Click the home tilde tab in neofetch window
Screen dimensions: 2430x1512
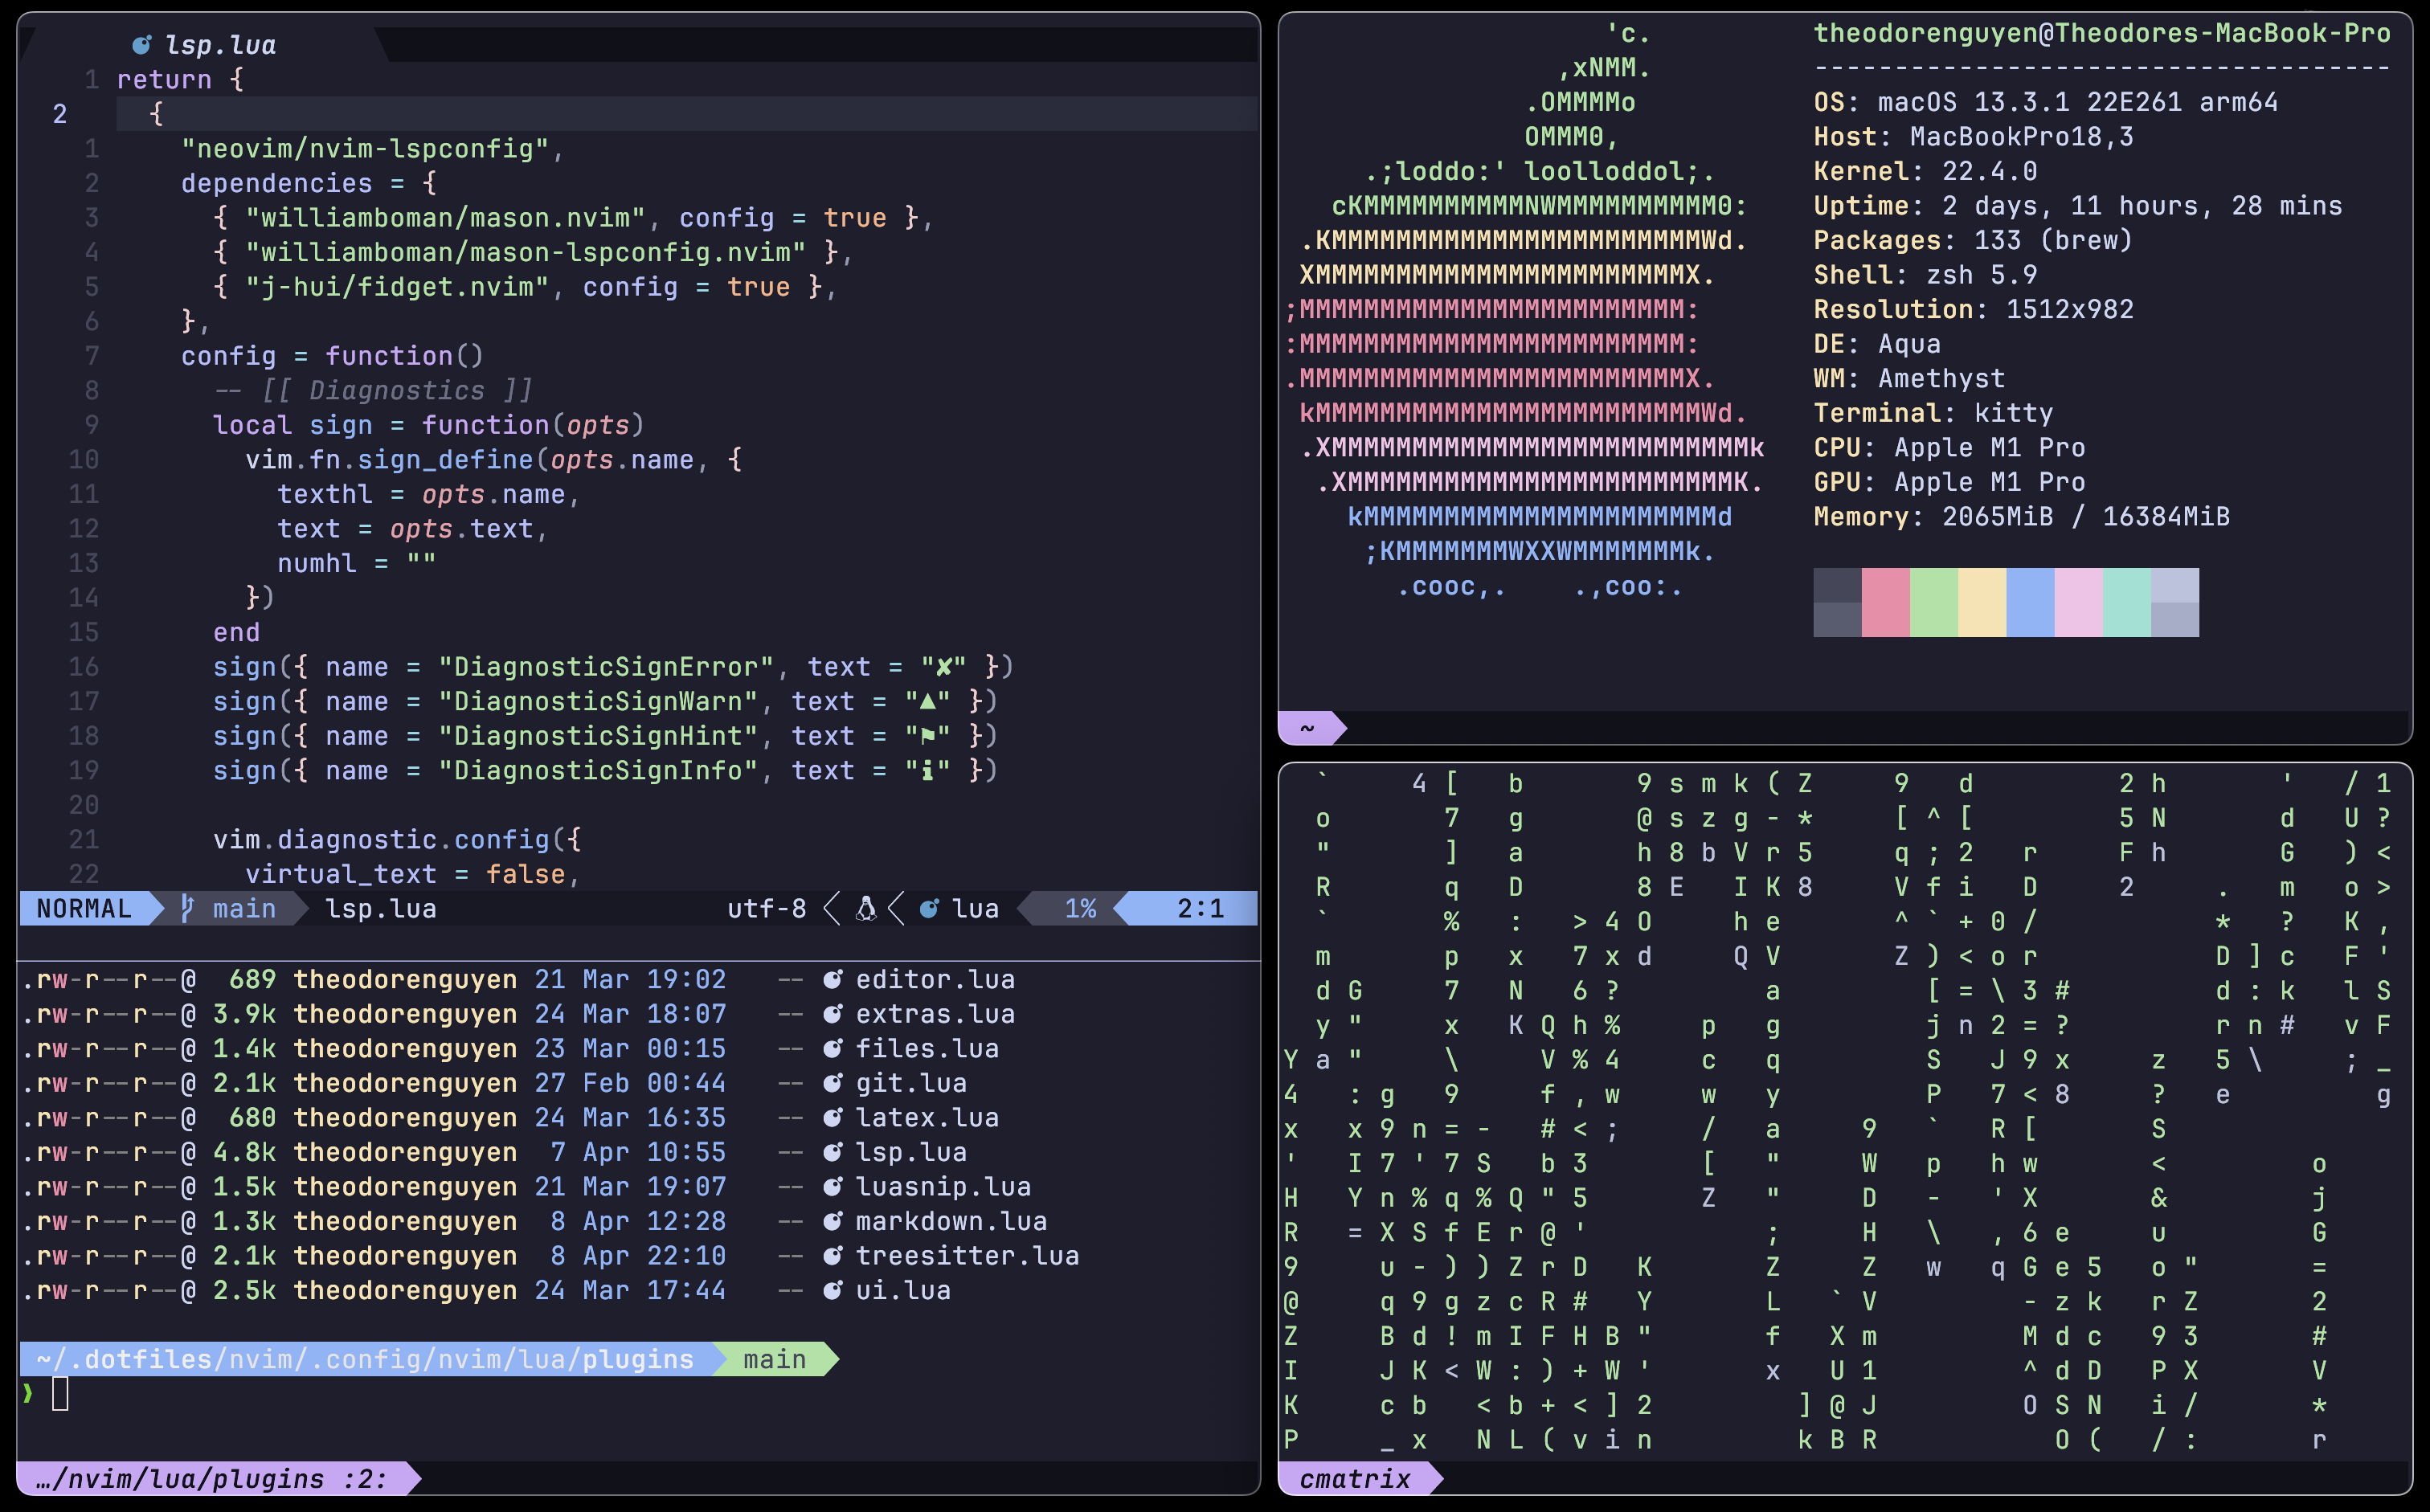(x=1307, y=728)
